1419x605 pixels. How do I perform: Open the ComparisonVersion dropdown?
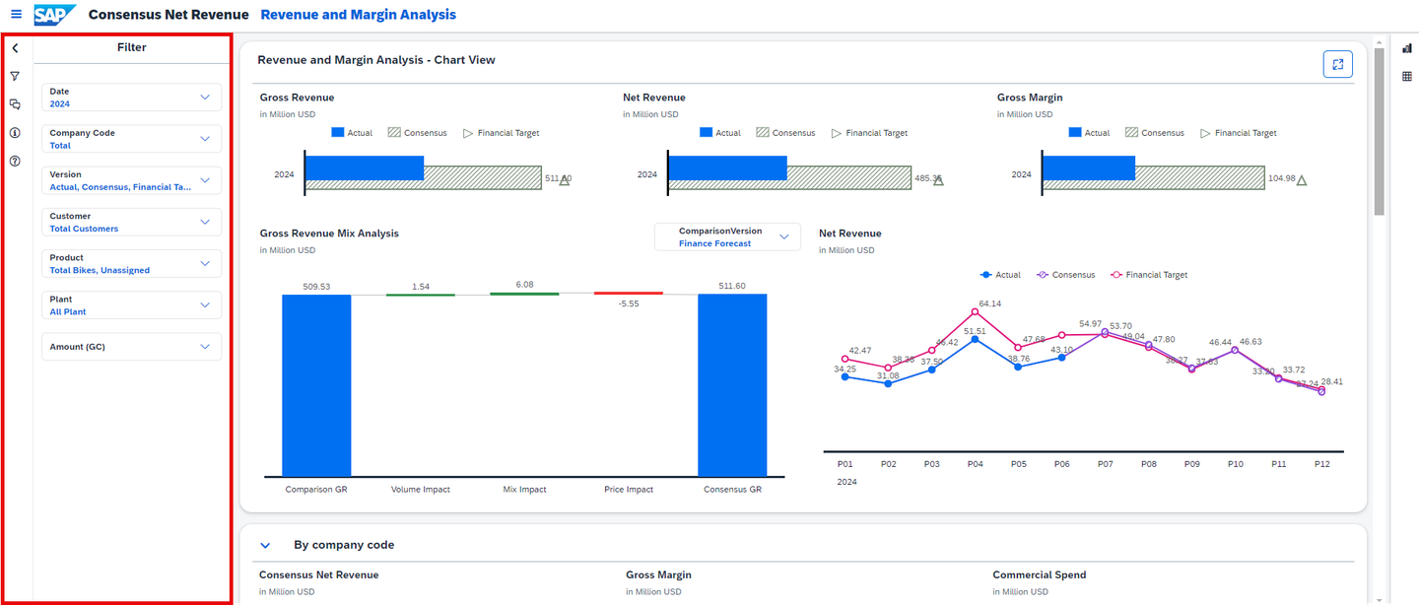tap(728, 236)
